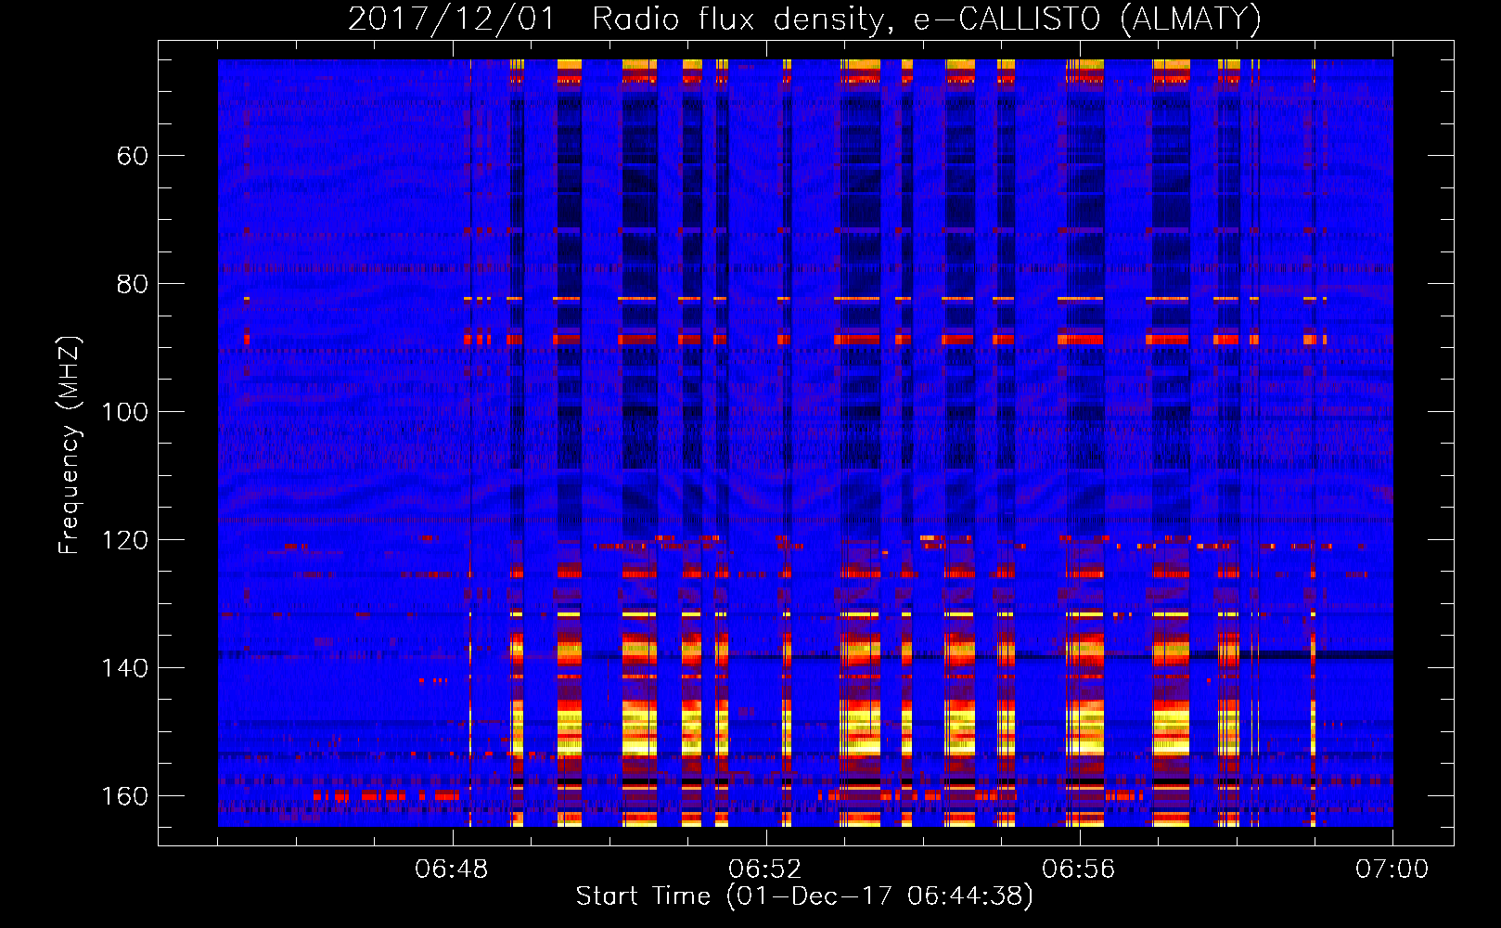Click the 'Frequency (MHZ)' axis label
Image resolution: width=1501 pixels, height=928 pixels.
[70, 445]
